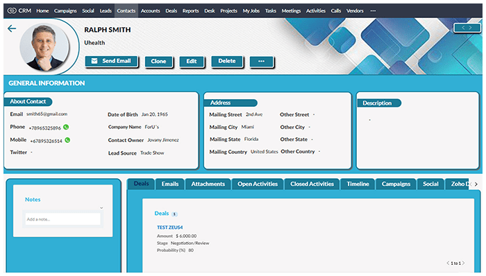Click the Address section header
The image size is (486, 276).
231,103
